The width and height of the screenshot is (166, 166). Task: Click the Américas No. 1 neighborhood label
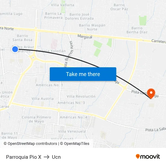pos(49,85)
